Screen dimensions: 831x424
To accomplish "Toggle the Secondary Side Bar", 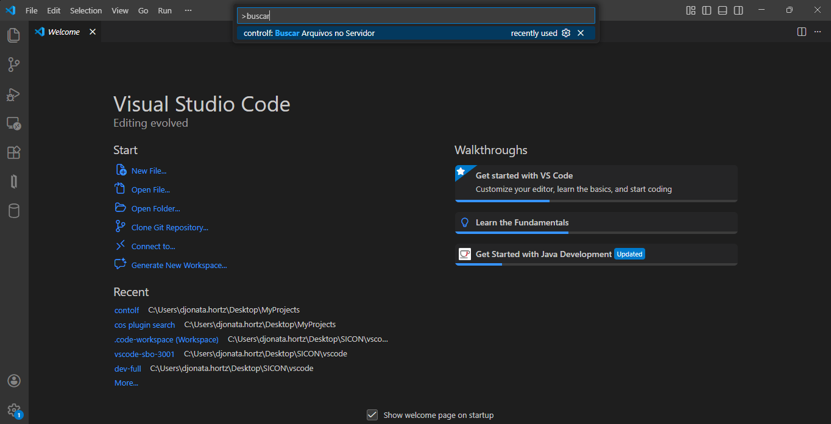I will pos(738,10).
